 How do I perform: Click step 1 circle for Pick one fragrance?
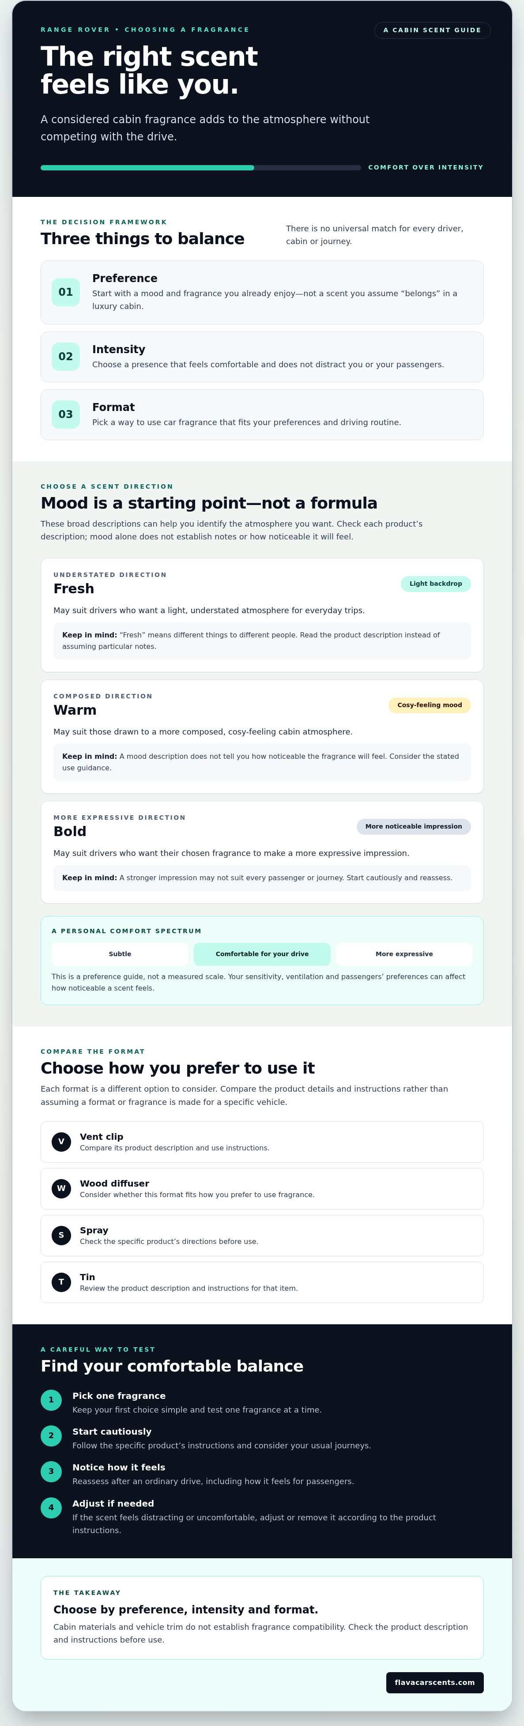[x=51, y=1400]
